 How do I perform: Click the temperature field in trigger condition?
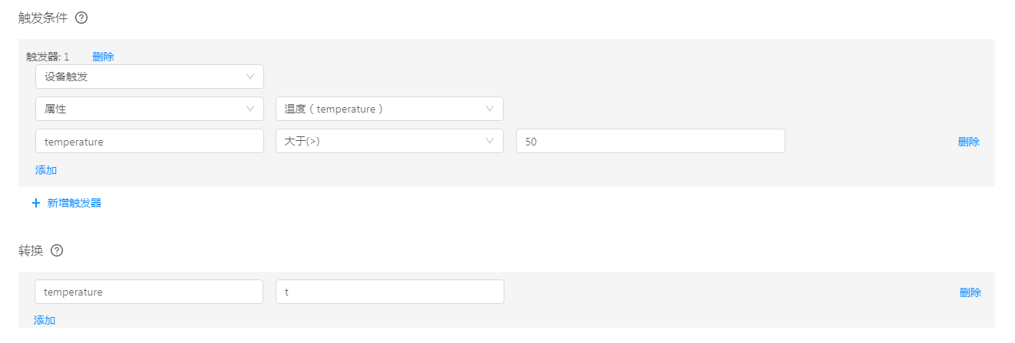click(149, 141)
